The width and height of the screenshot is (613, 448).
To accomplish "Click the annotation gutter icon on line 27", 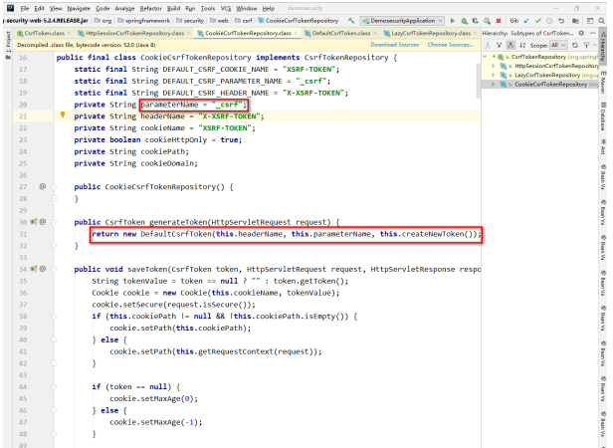I will (x=43, y=186).
